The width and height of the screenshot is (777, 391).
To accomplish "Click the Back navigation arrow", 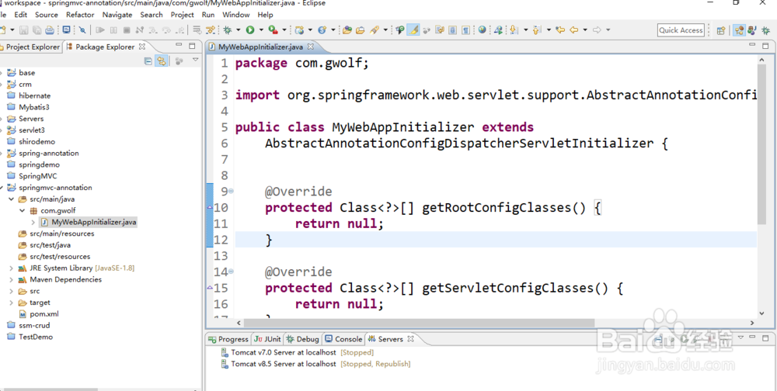I will click(574, 29).
